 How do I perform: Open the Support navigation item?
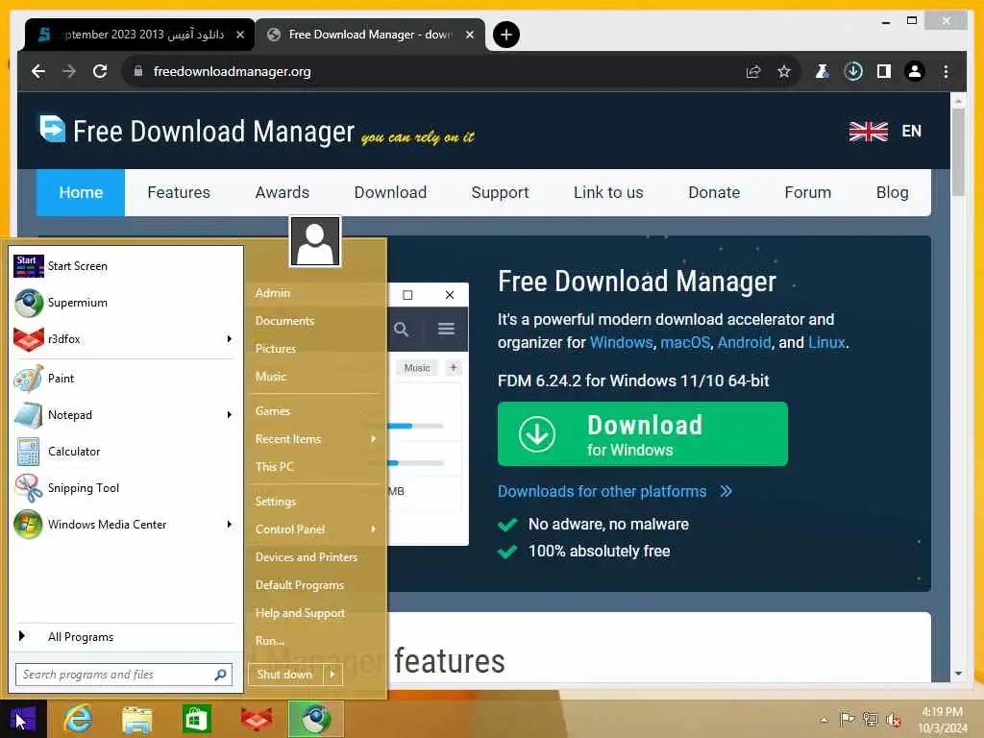tap(500, 192)
